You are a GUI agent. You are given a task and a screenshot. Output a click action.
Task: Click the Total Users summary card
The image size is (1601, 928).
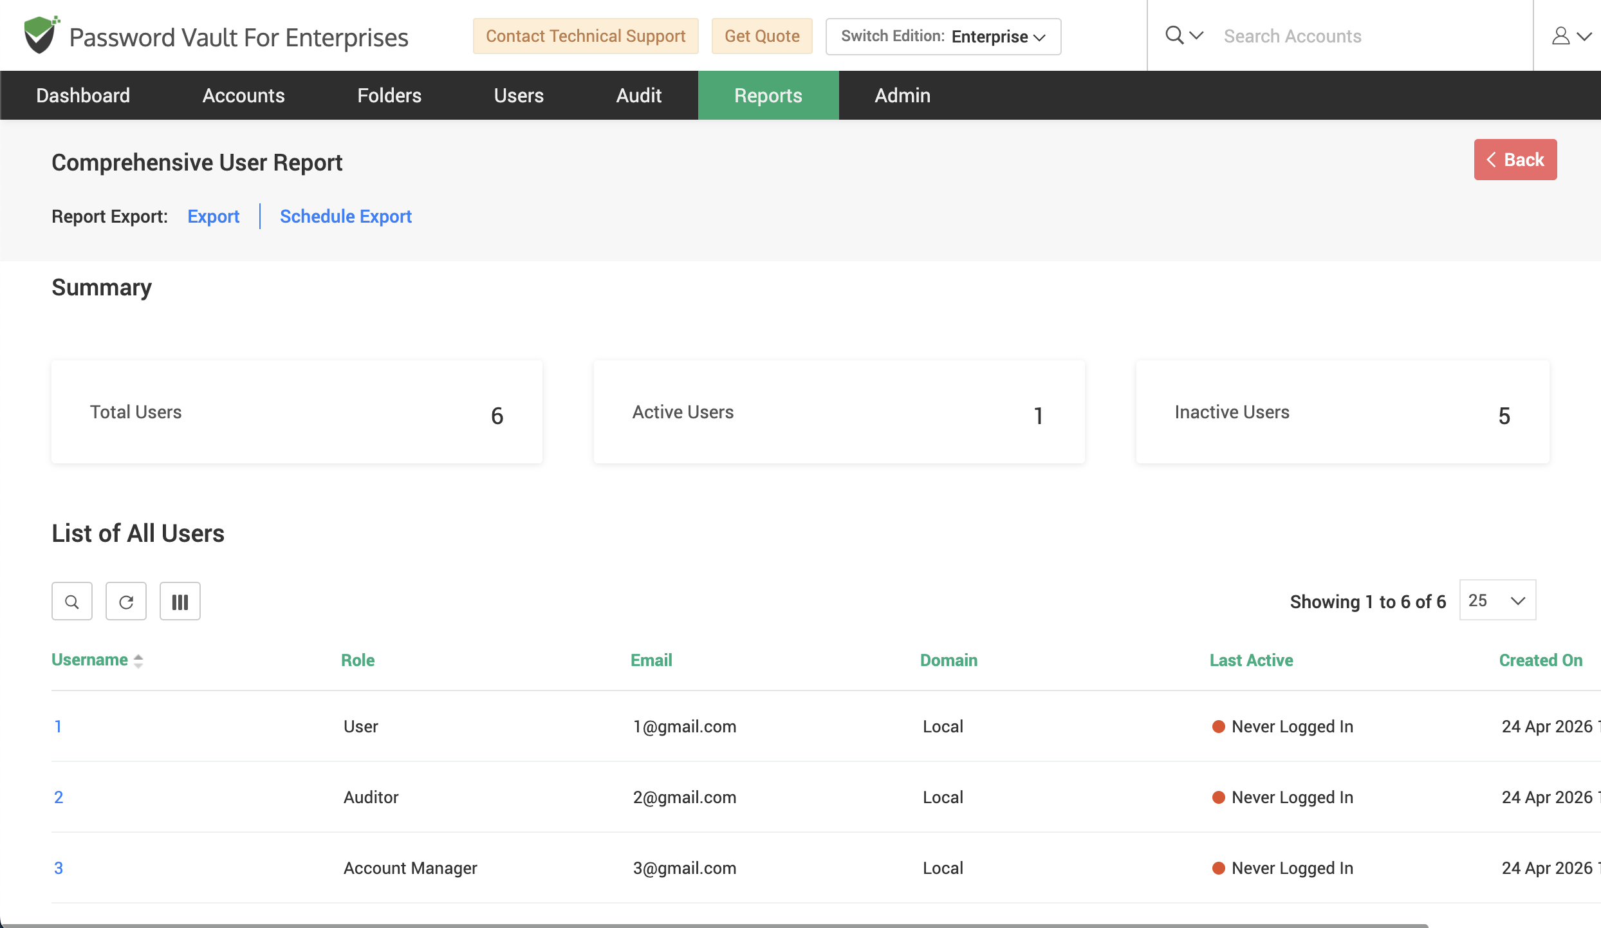[297, 412]
